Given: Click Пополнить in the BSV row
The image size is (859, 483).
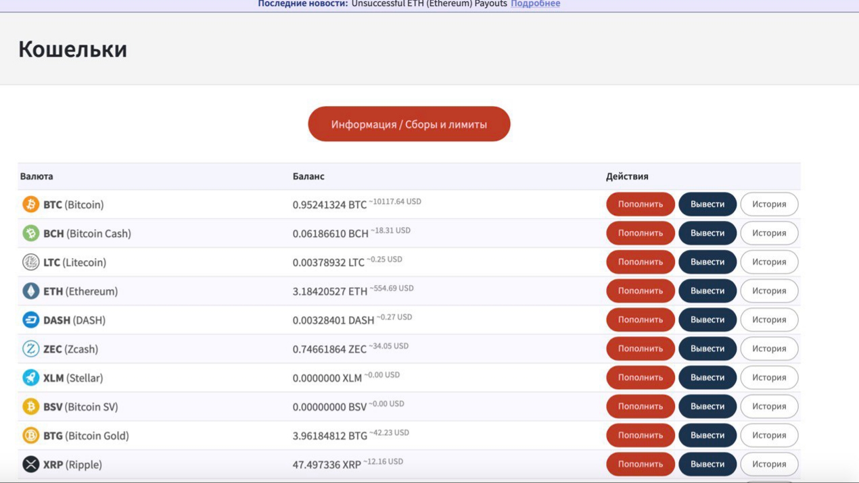Looking at the screenshot, I should 641,407.
